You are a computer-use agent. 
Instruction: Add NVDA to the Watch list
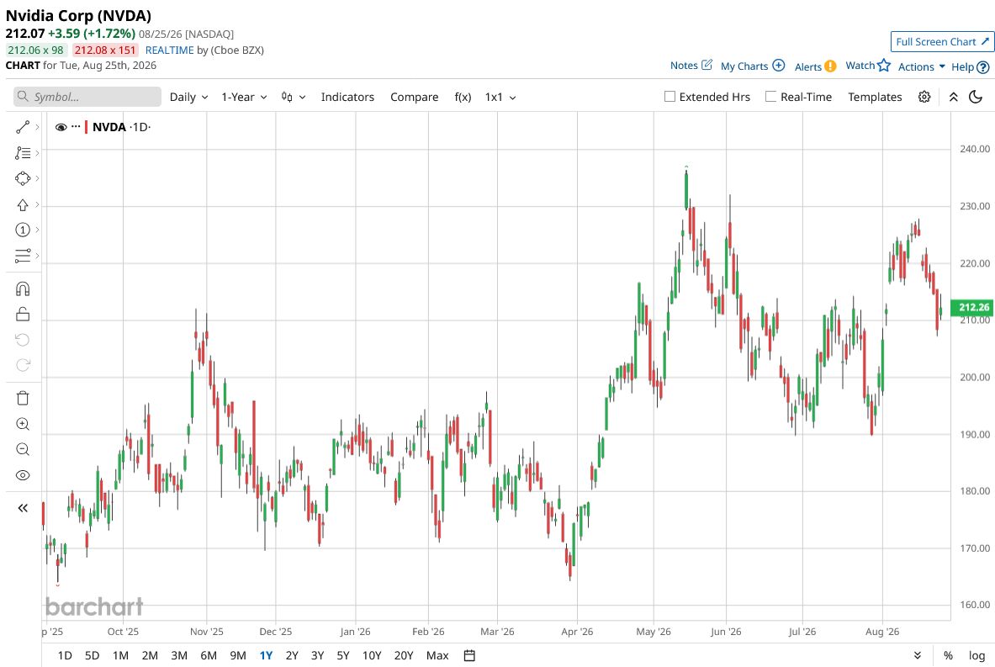(x=868, y=66)
